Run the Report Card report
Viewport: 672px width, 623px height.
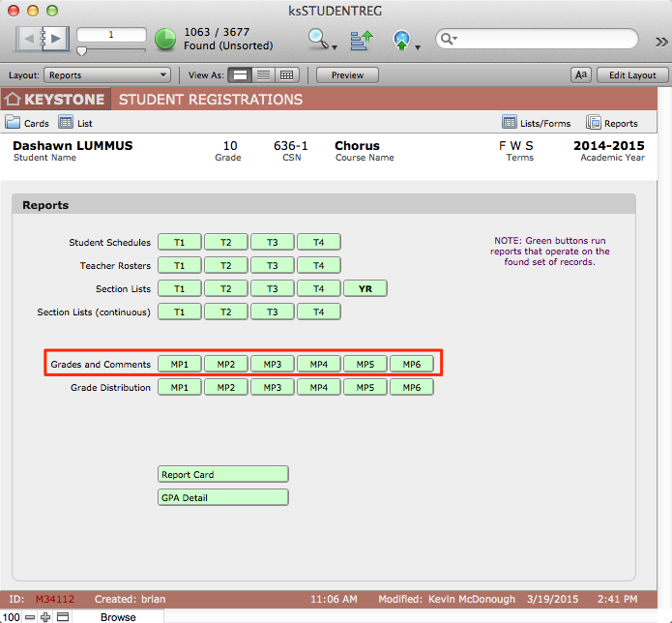tap(223, 474)
